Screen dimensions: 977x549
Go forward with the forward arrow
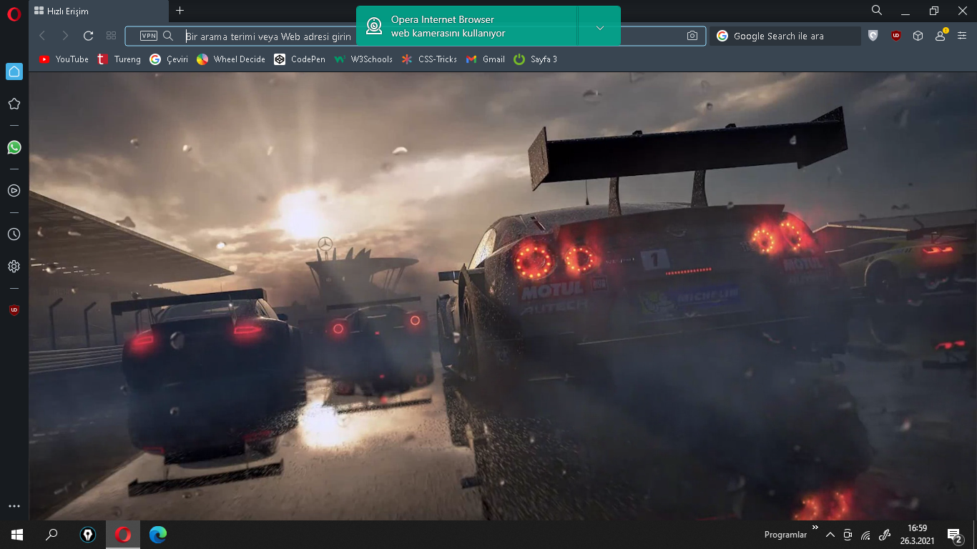pyautogui.click(x=65, y=36)
